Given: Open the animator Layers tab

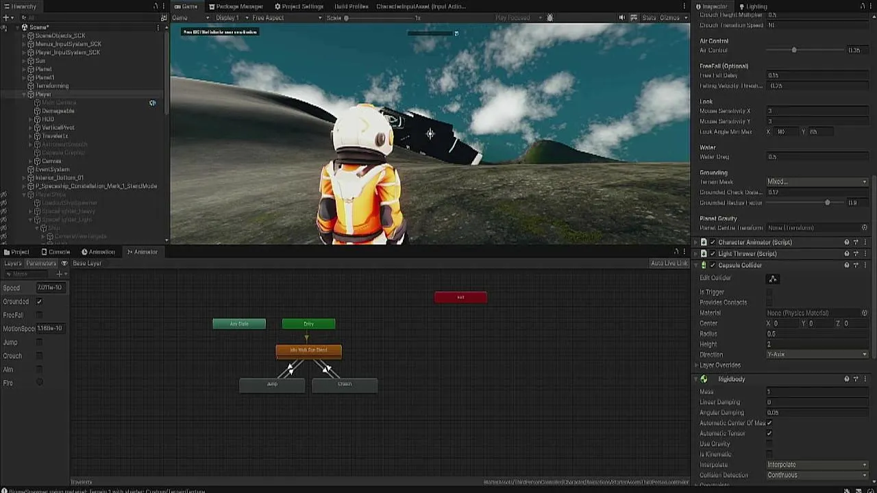Looking at the screenshot, I should (12, 264).
